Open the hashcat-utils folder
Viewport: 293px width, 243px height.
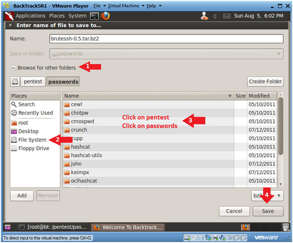(148, 155)
